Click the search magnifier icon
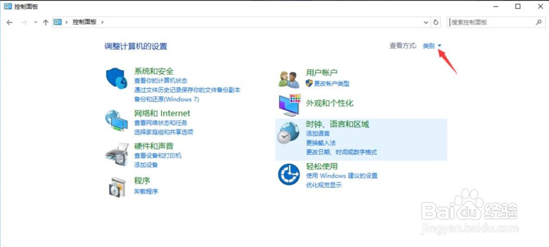 coord(538,22)
